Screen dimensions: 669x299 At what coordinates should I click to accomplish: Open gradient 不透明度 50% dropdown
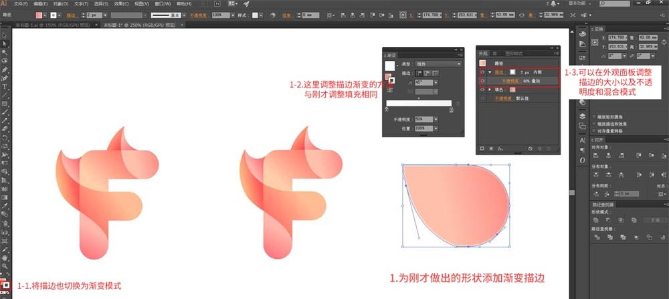click(436, 120)
